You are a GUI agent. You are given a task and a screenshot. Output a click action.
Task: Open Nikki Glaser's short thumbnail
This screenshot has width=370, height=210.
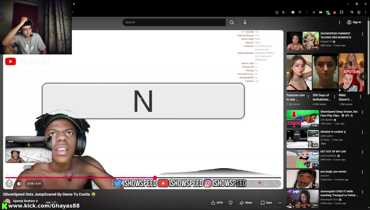point(351,72)
